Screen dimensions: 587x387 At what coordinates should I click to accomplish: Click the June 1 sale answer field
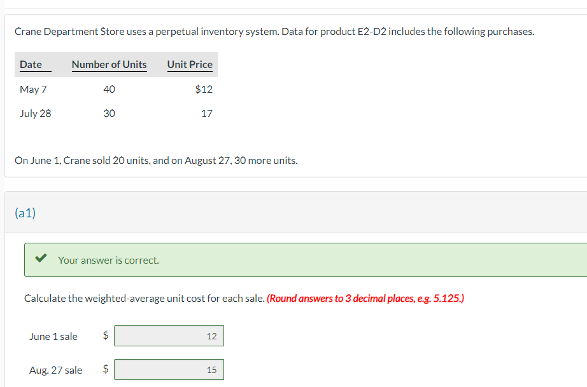click(169, 336)
